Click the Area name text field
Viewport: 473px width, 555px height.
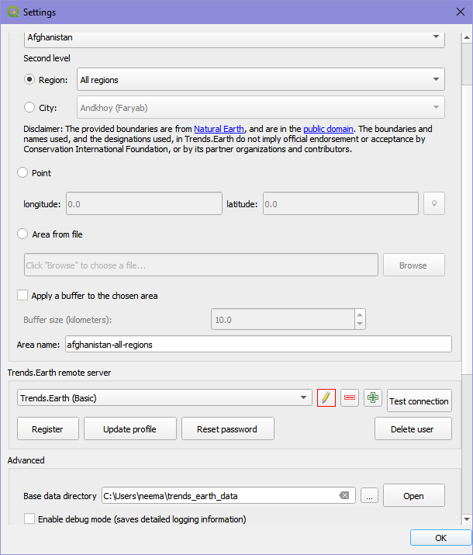[x=258, y=344]
